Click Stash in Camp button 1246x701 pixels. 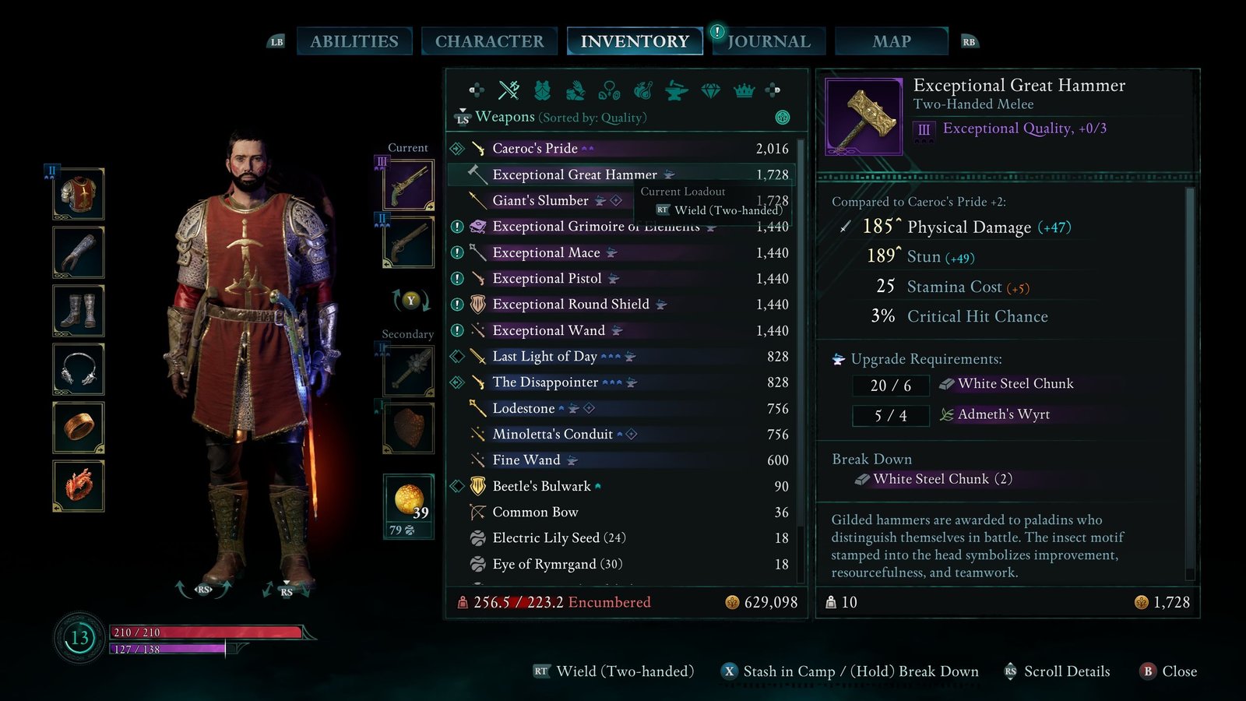pyautogui.click(x=779, y=671)
